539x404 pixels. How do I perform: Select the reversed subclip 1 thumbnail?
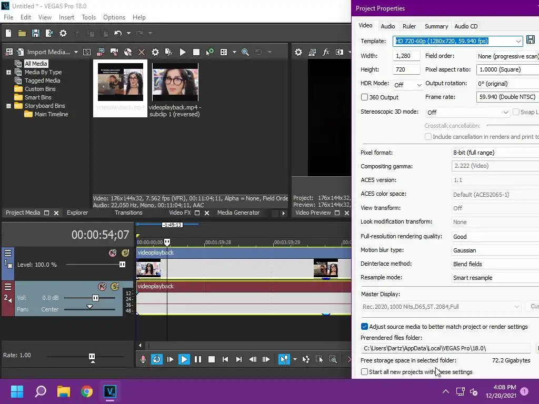tap(175, 82)
